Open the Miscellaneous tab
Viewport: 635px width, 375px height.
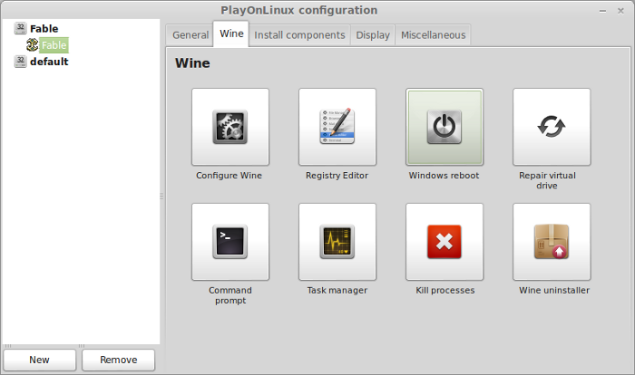(433, 35)
